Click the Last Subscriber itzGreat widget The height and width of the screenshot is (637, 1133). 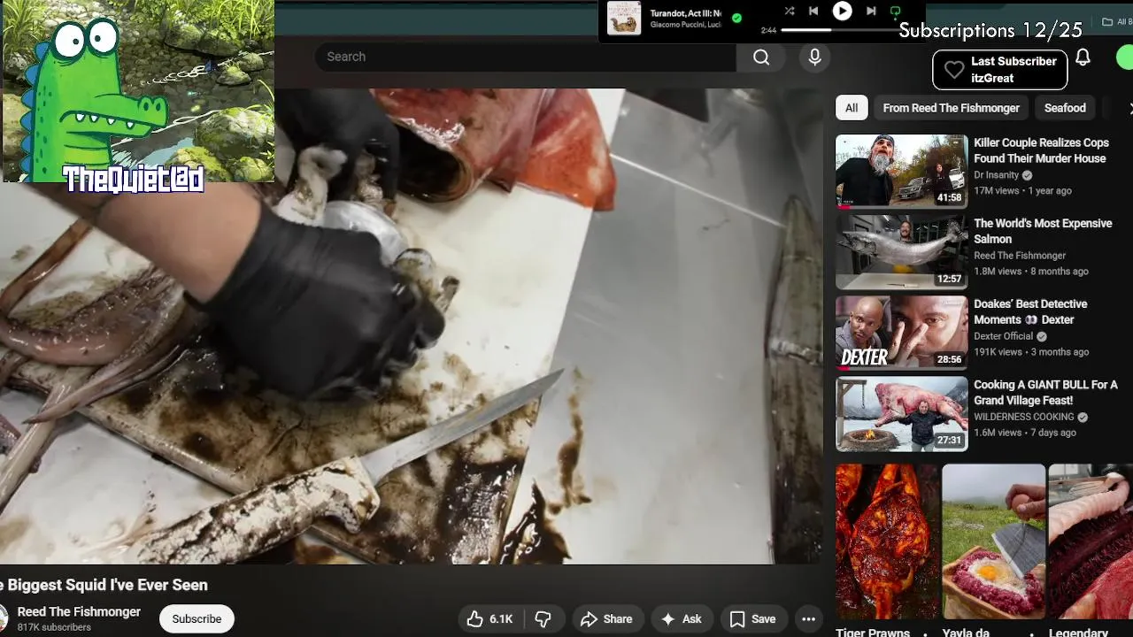pyautogui.click(x=999, y=70)
